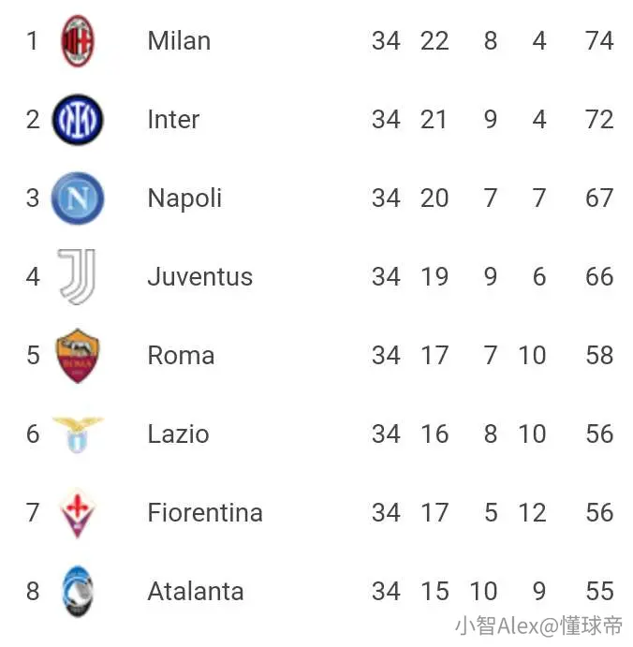Click the Juventus club logo
The image size is (633, 647).
(78, 276)
